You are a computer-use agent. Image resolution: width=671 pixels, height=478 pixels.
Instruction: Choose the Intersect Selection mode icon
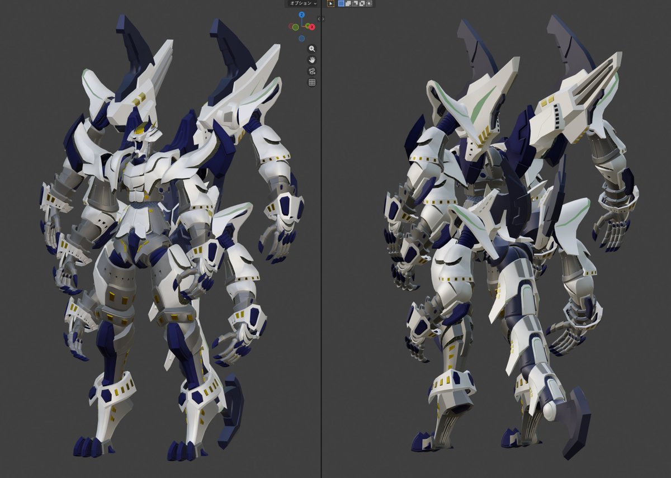(369, 3)
